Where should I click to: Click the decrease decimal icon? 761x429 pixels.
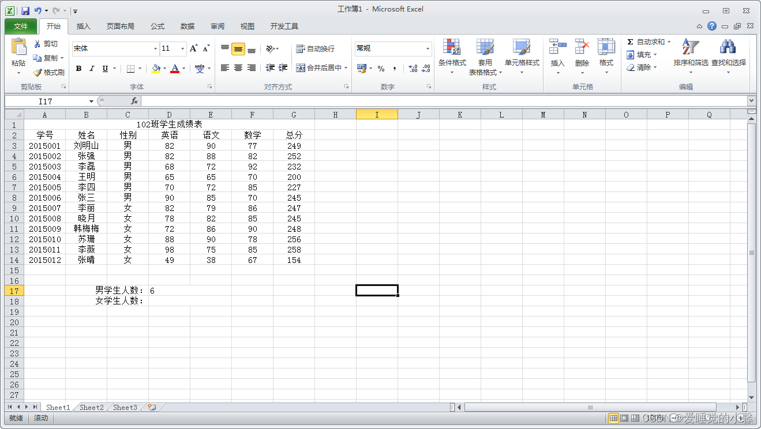coord(426,69)
